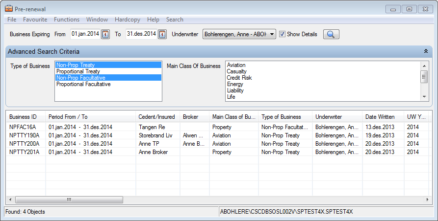Sort by Date Written column header
Screen dimensions: 438x221
[383, 117]
